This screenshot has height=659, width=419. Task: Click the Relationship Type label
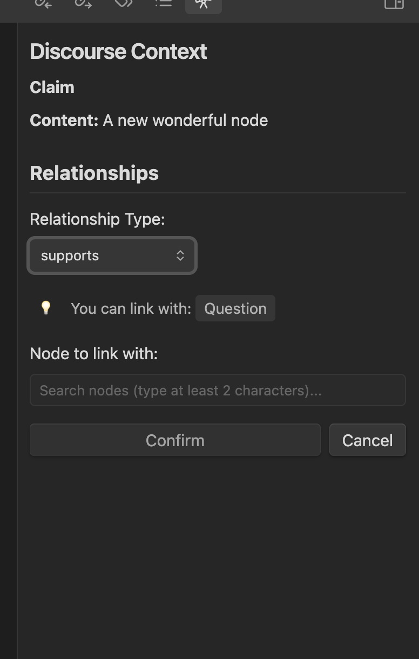97,219
